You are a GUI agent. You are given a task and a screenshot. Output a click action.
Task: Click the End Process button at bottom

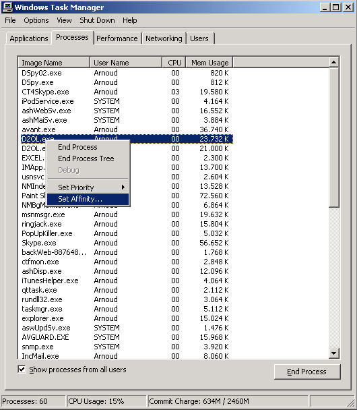pyautogui.click(x=307, y=372)
